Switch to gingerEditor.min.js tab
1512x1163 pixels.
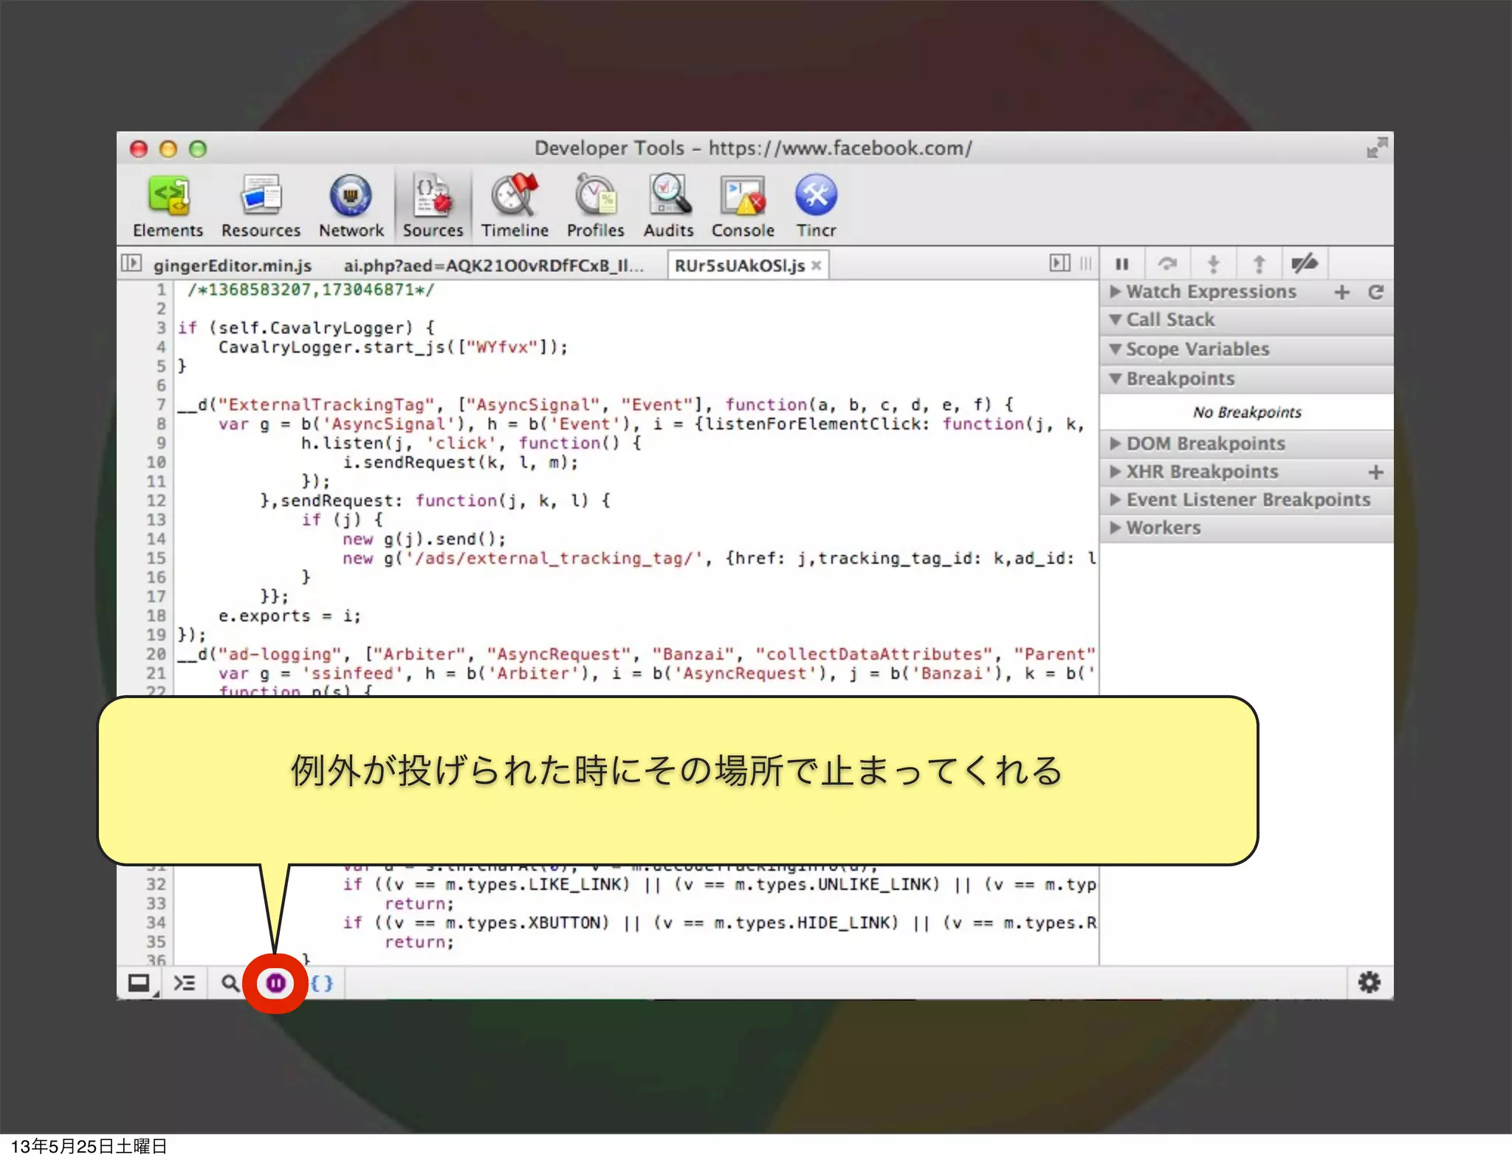pos(233,266)
